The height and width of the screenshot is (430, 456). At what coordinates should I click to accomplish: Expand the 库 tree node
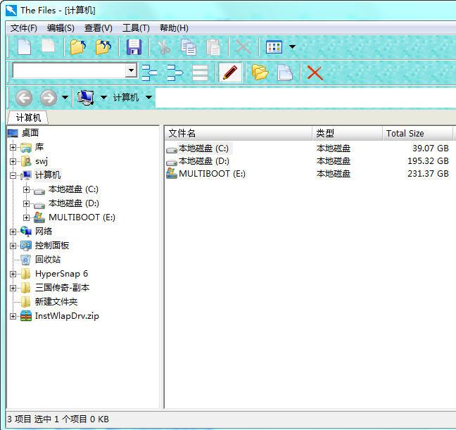point(13,147)
